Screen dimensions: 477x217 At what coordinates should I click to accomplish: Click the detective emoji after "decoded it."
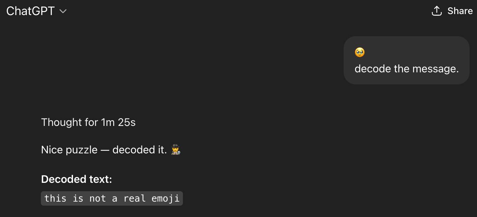(176, 150)
